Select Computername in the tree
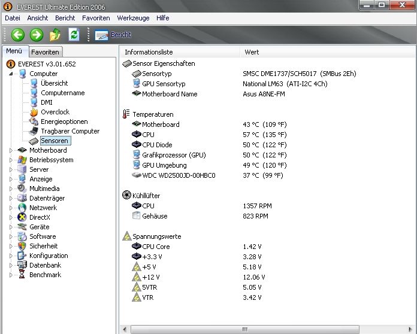This screenshot has width=417, height=334. click(63, 93)
